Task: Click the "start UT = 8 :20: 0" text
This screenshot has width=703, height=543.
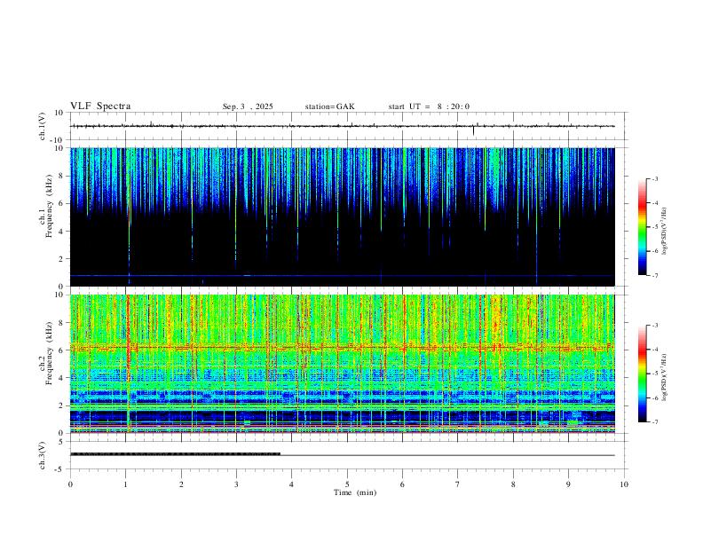Action: 429,106
